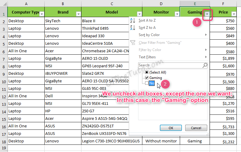Select column B header
The image size is (241, 152).
click(63, 4)
